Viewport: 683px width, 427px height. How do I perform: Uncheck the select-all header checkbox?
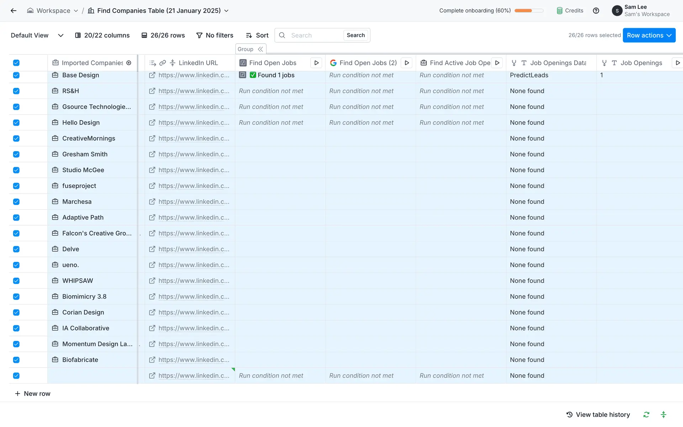point(16,63)
